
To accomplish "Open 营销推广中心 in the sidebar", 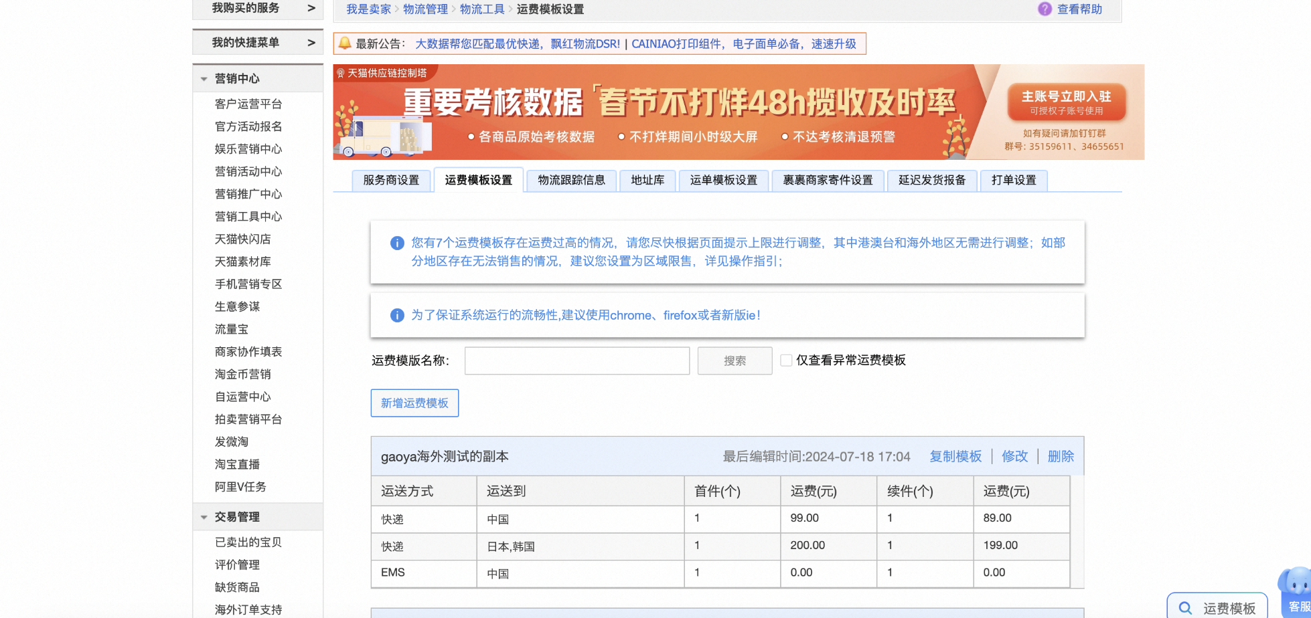I will click(248, 195).
